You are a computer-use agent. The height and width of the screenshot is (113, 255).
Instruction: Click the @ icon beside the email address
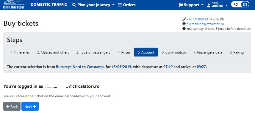coord(184,24)
